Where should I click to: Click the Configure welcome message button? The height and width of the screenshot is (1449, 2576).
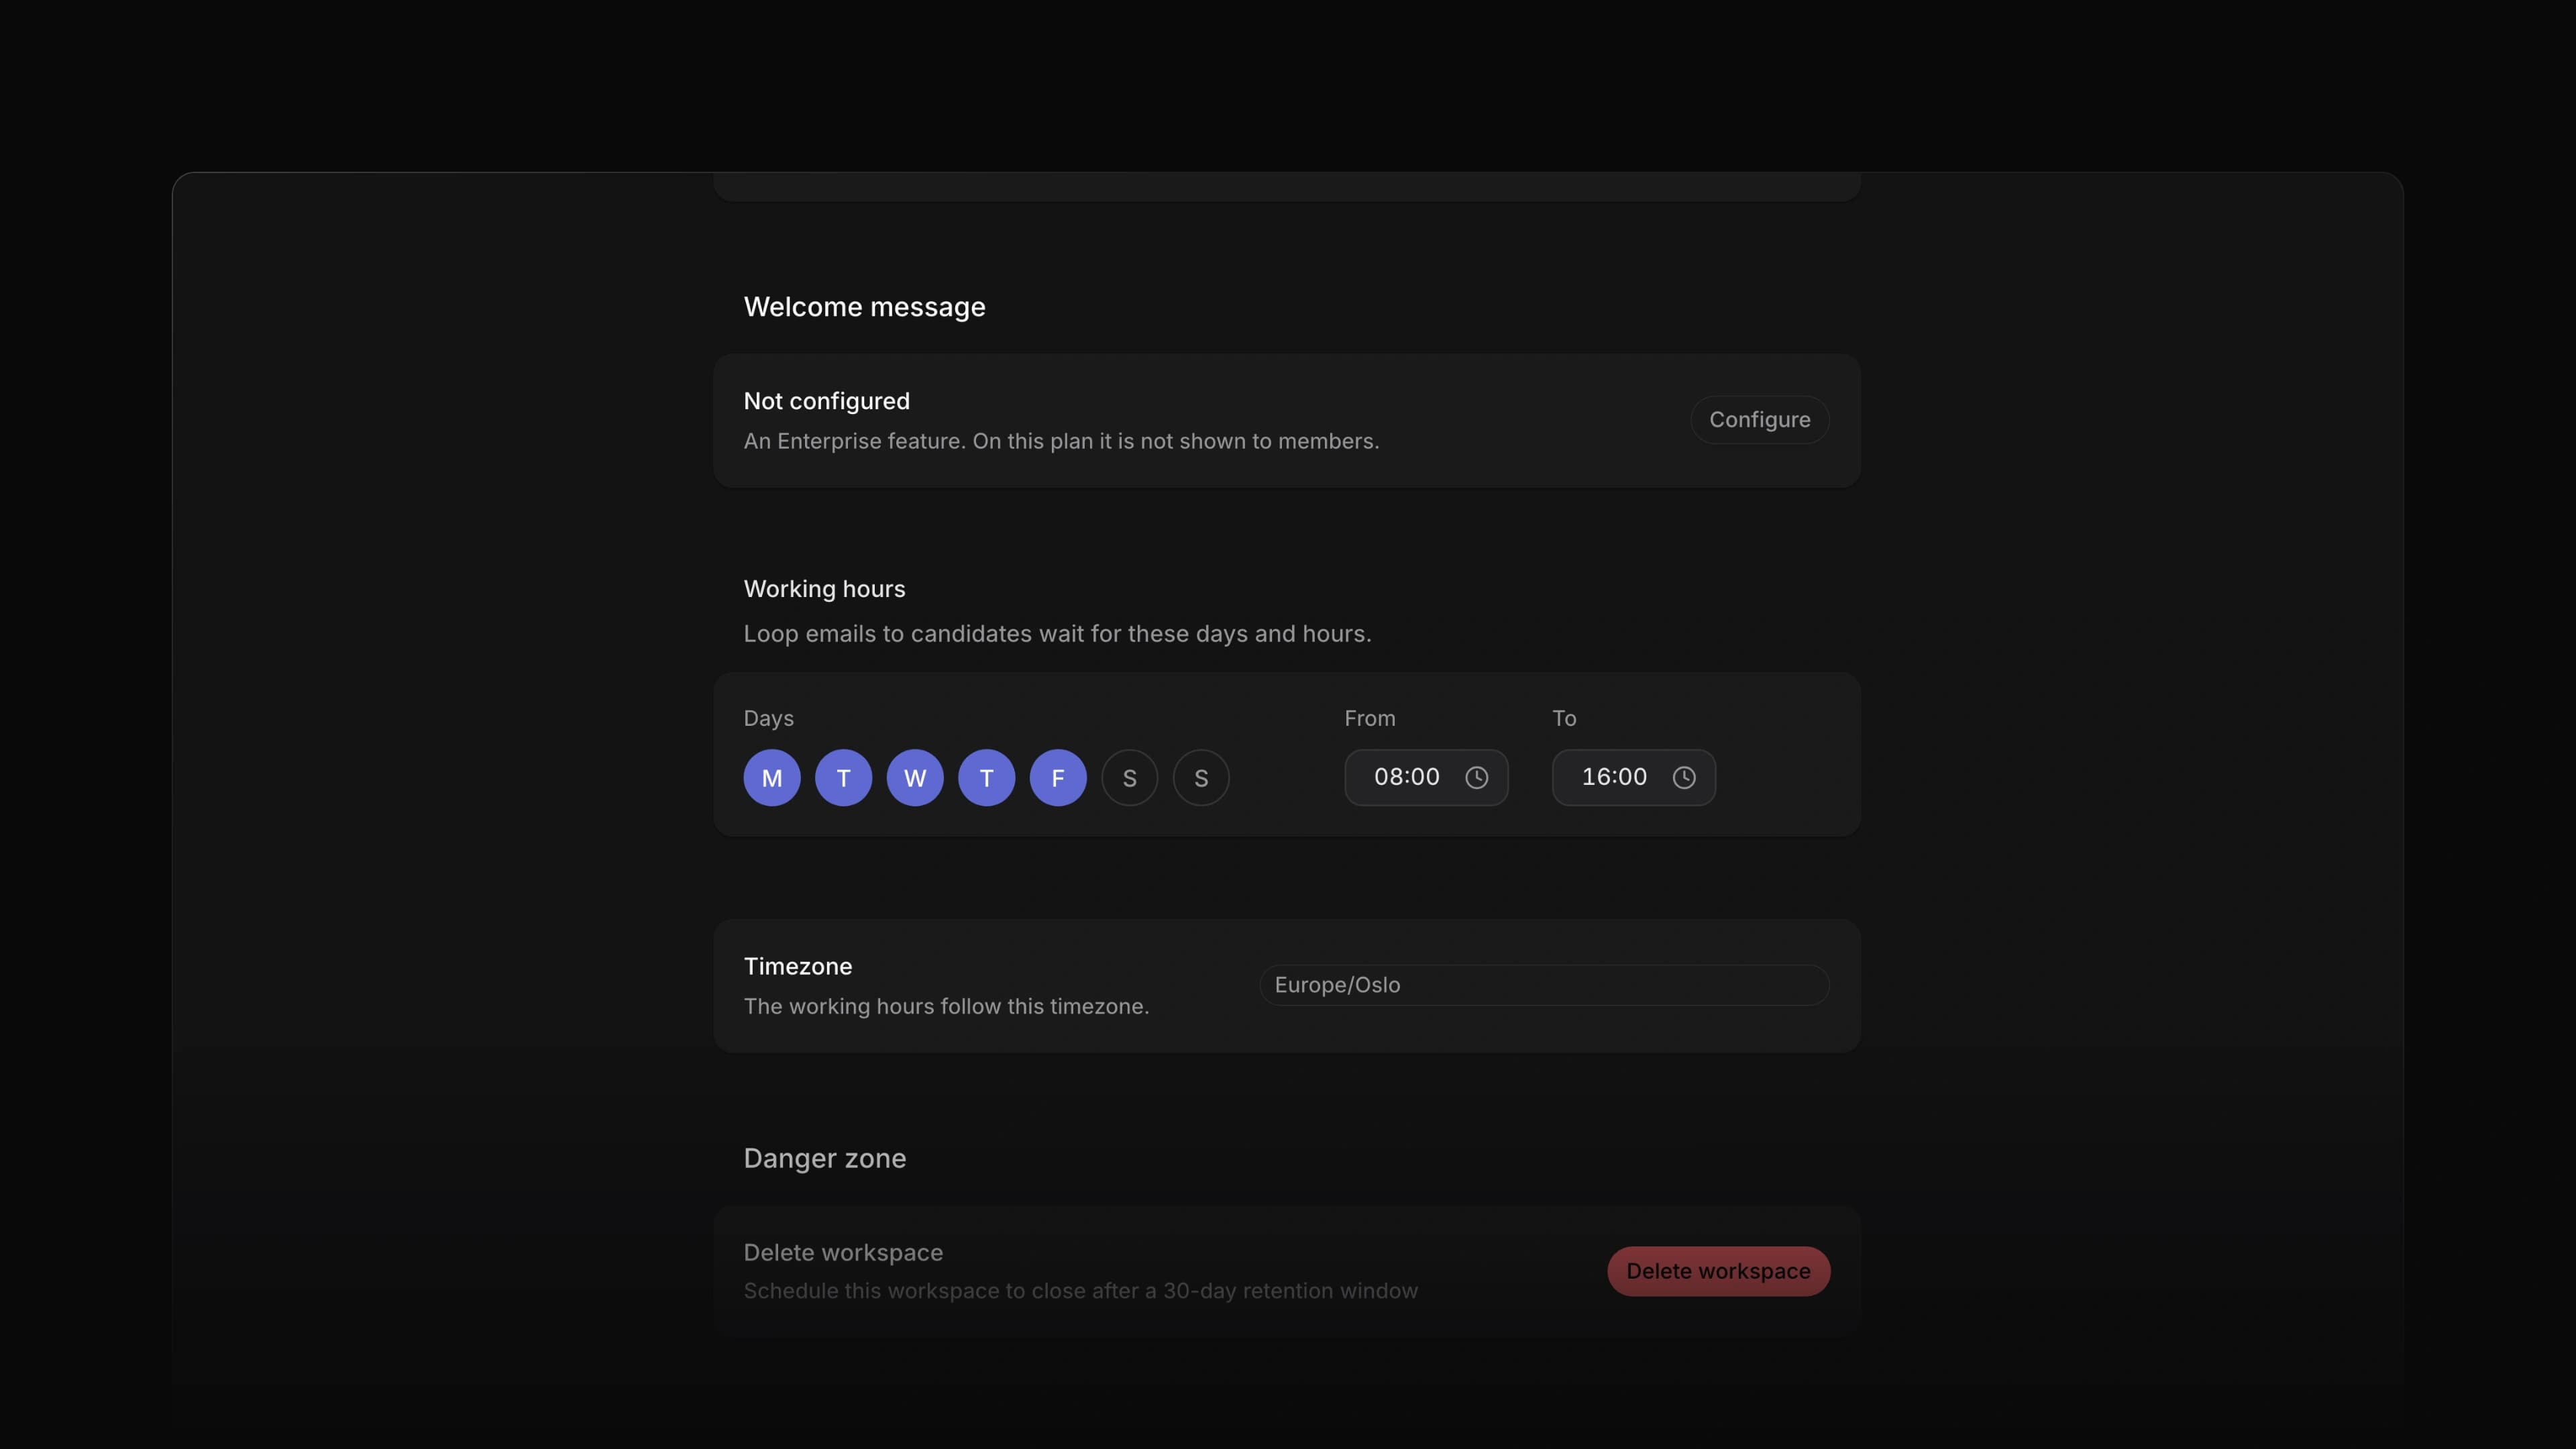(1760, 420)
